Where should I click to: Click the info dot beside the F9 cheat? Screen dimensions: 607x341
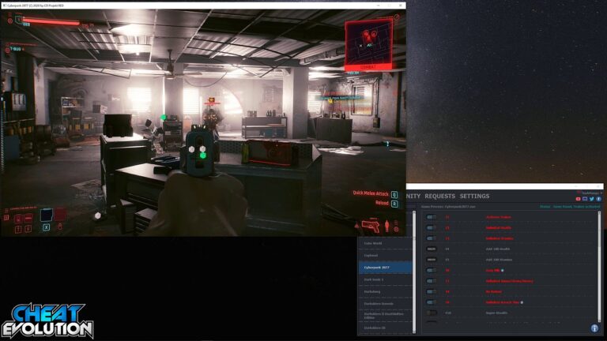[x=522, y=302]
